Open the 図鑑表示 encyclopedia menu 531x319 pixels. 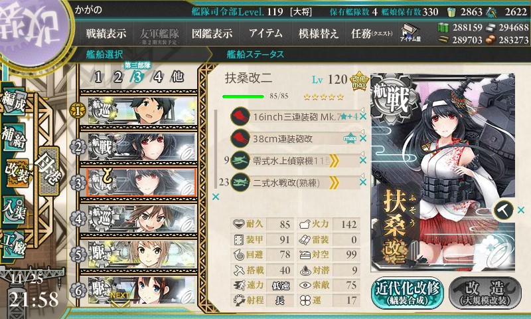coord(212,33)
